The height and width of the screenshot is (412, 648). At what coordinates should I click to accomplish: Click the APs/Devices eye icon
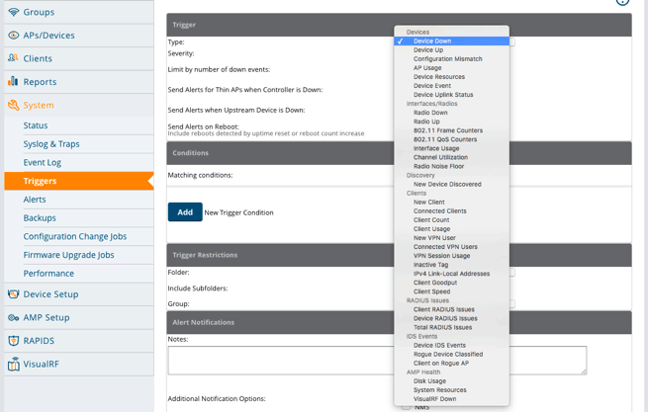[13, 36]
